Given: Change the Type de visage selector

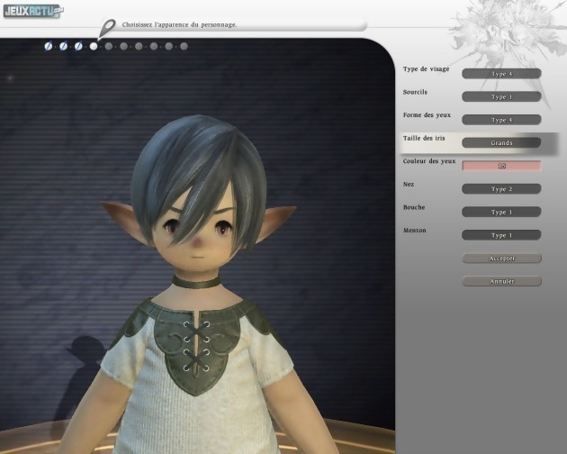Looking at the screenshot, I should click(x=501, y=74).
